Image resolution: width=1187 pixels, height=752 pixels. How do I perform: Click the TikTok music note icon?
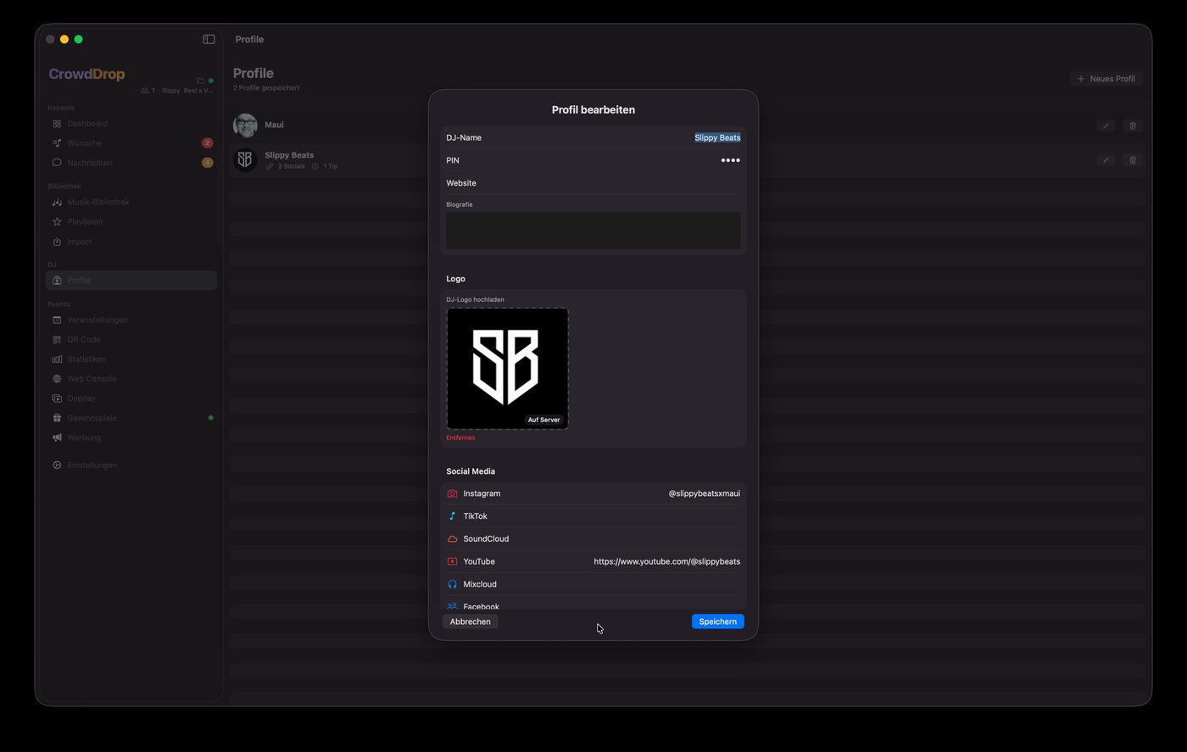[x=452, y=516]
